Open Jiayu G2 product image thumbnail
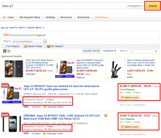The width and height of the screenshot is (161, 138). (x=12, y=124)
